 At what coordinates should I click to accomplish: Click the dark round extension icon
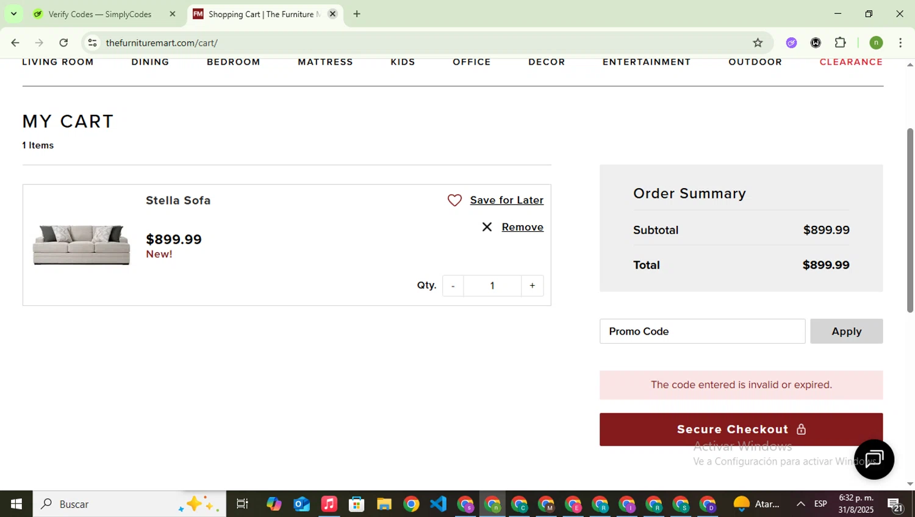point(816,43)
